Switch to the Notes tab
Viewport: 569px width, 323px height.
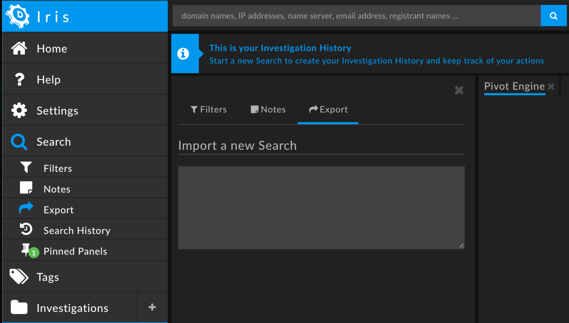click(268, 110)
